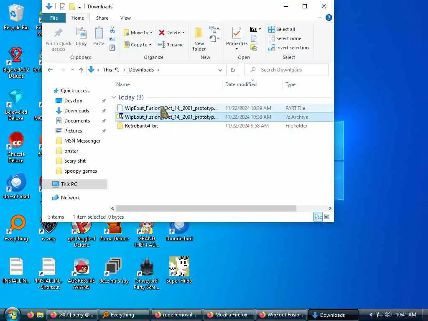This screenshot has height=321, width=428.
Task: Click the History icon in Open group
Action: 254,48
